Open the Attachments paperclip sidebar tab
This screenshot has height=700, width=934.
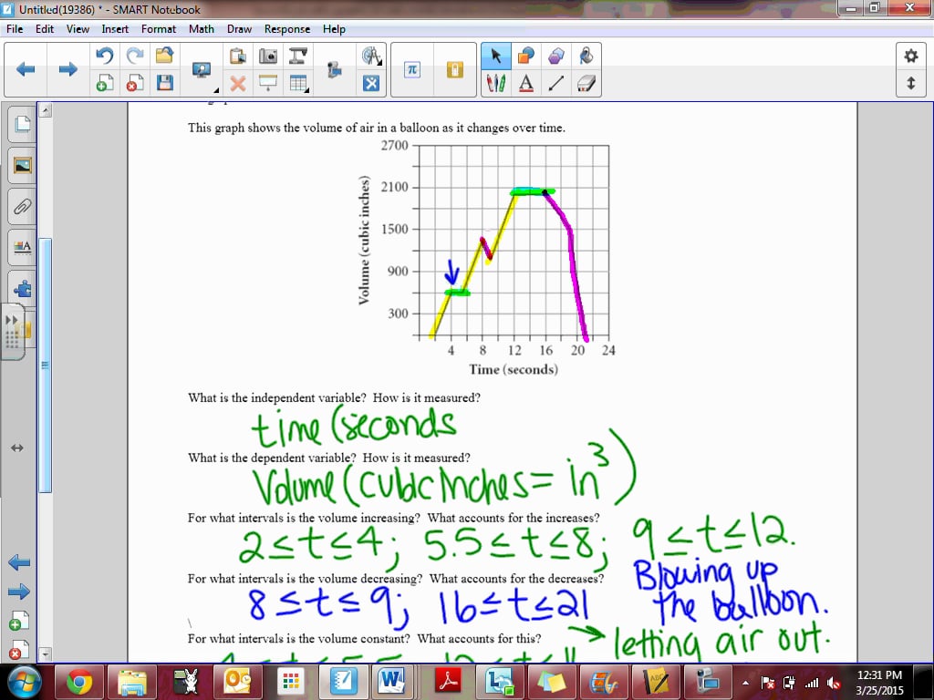click(23, 207)
